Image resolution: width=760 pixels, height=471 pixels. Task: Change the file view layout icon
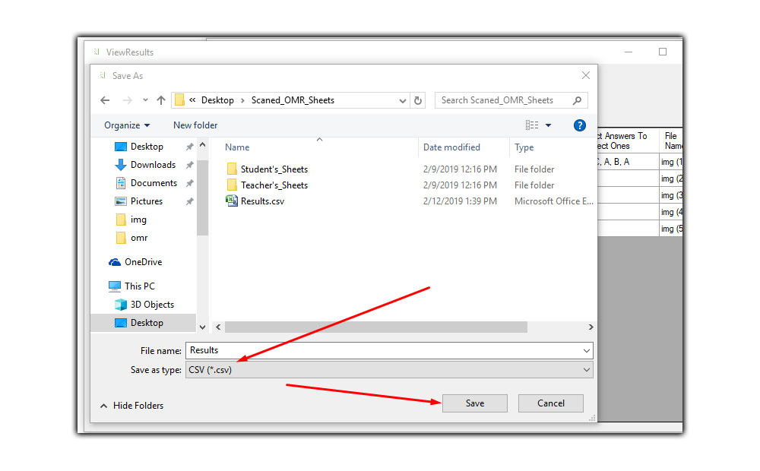pyautogui.click(x=532, y=125)
